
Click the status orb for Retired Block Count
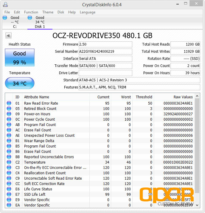(9, 108)
